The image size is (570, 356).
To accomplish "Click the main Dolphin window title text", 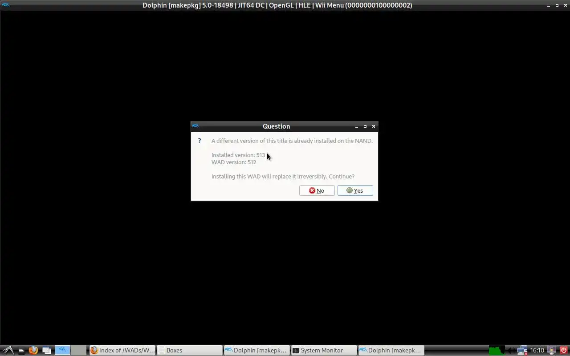I will click(277, 5).
